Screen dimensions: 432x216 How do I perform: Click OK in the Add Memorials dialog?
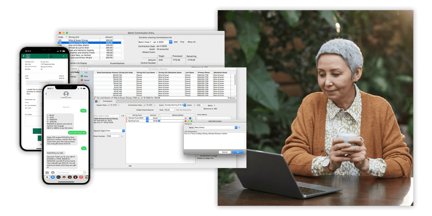click(238, 152)
